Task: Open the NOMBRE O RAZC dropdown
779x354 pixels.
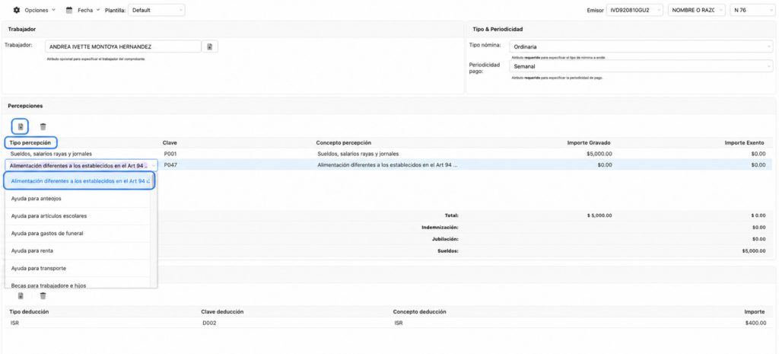Action: (x=697, y=10)
